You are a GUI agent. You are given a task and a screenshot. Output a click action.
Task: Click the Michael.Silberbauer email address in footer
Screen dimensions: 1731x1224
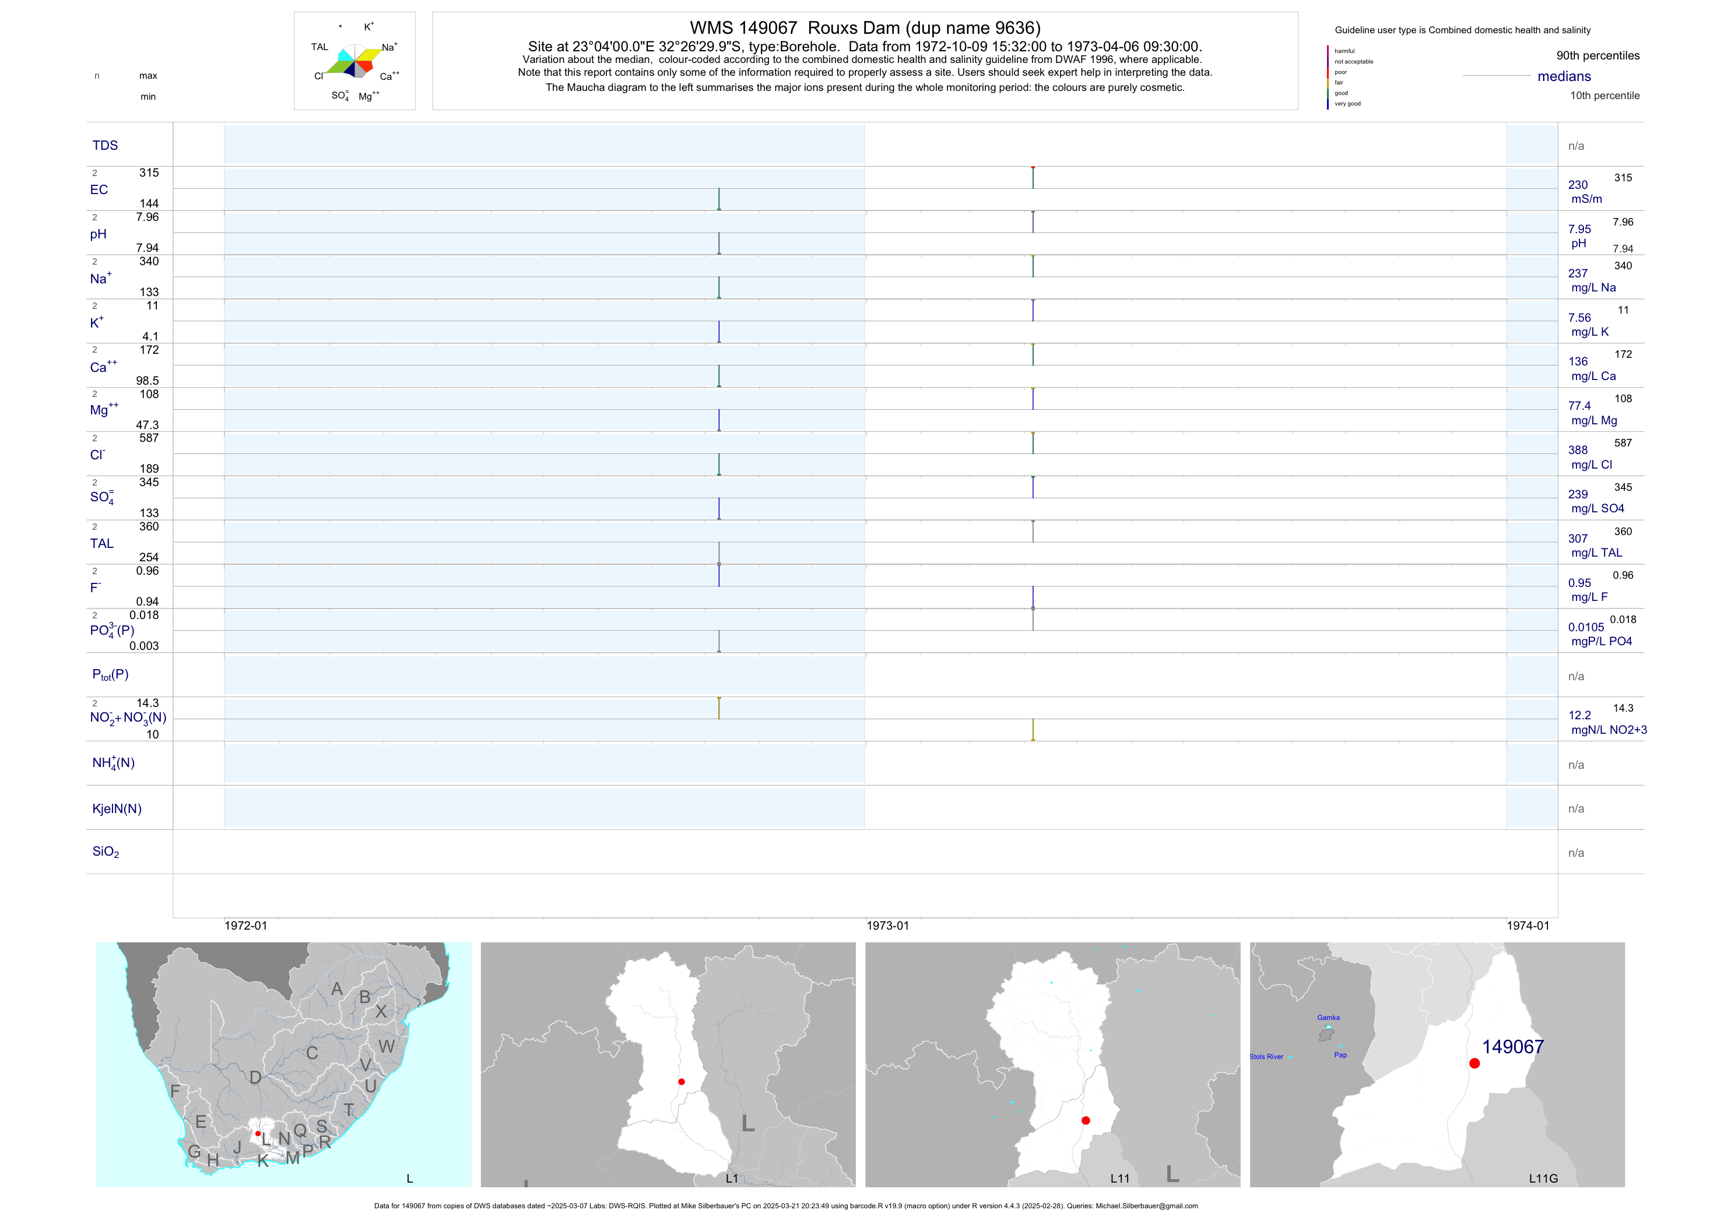coord(1146,1206)
